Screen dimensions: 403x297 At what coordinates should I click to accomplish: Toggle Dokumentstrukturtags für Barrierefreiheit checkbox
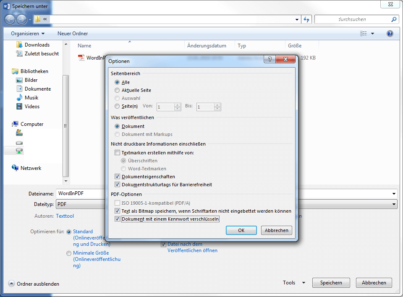coord(117,185)
